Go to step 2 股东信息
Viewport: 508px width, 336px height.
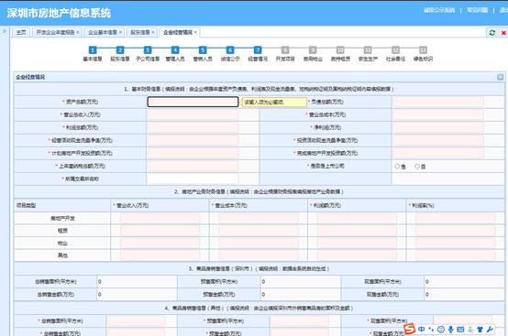coord(120,54)
